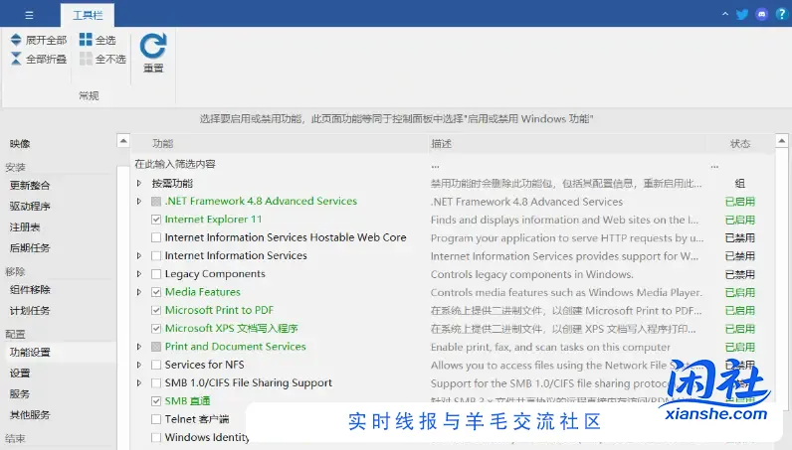The height and width of the screenshot is (450, 792).
Task: Open 组件移除 in the left sidebar
Action: pyautogui.click(x=30, y=290)
